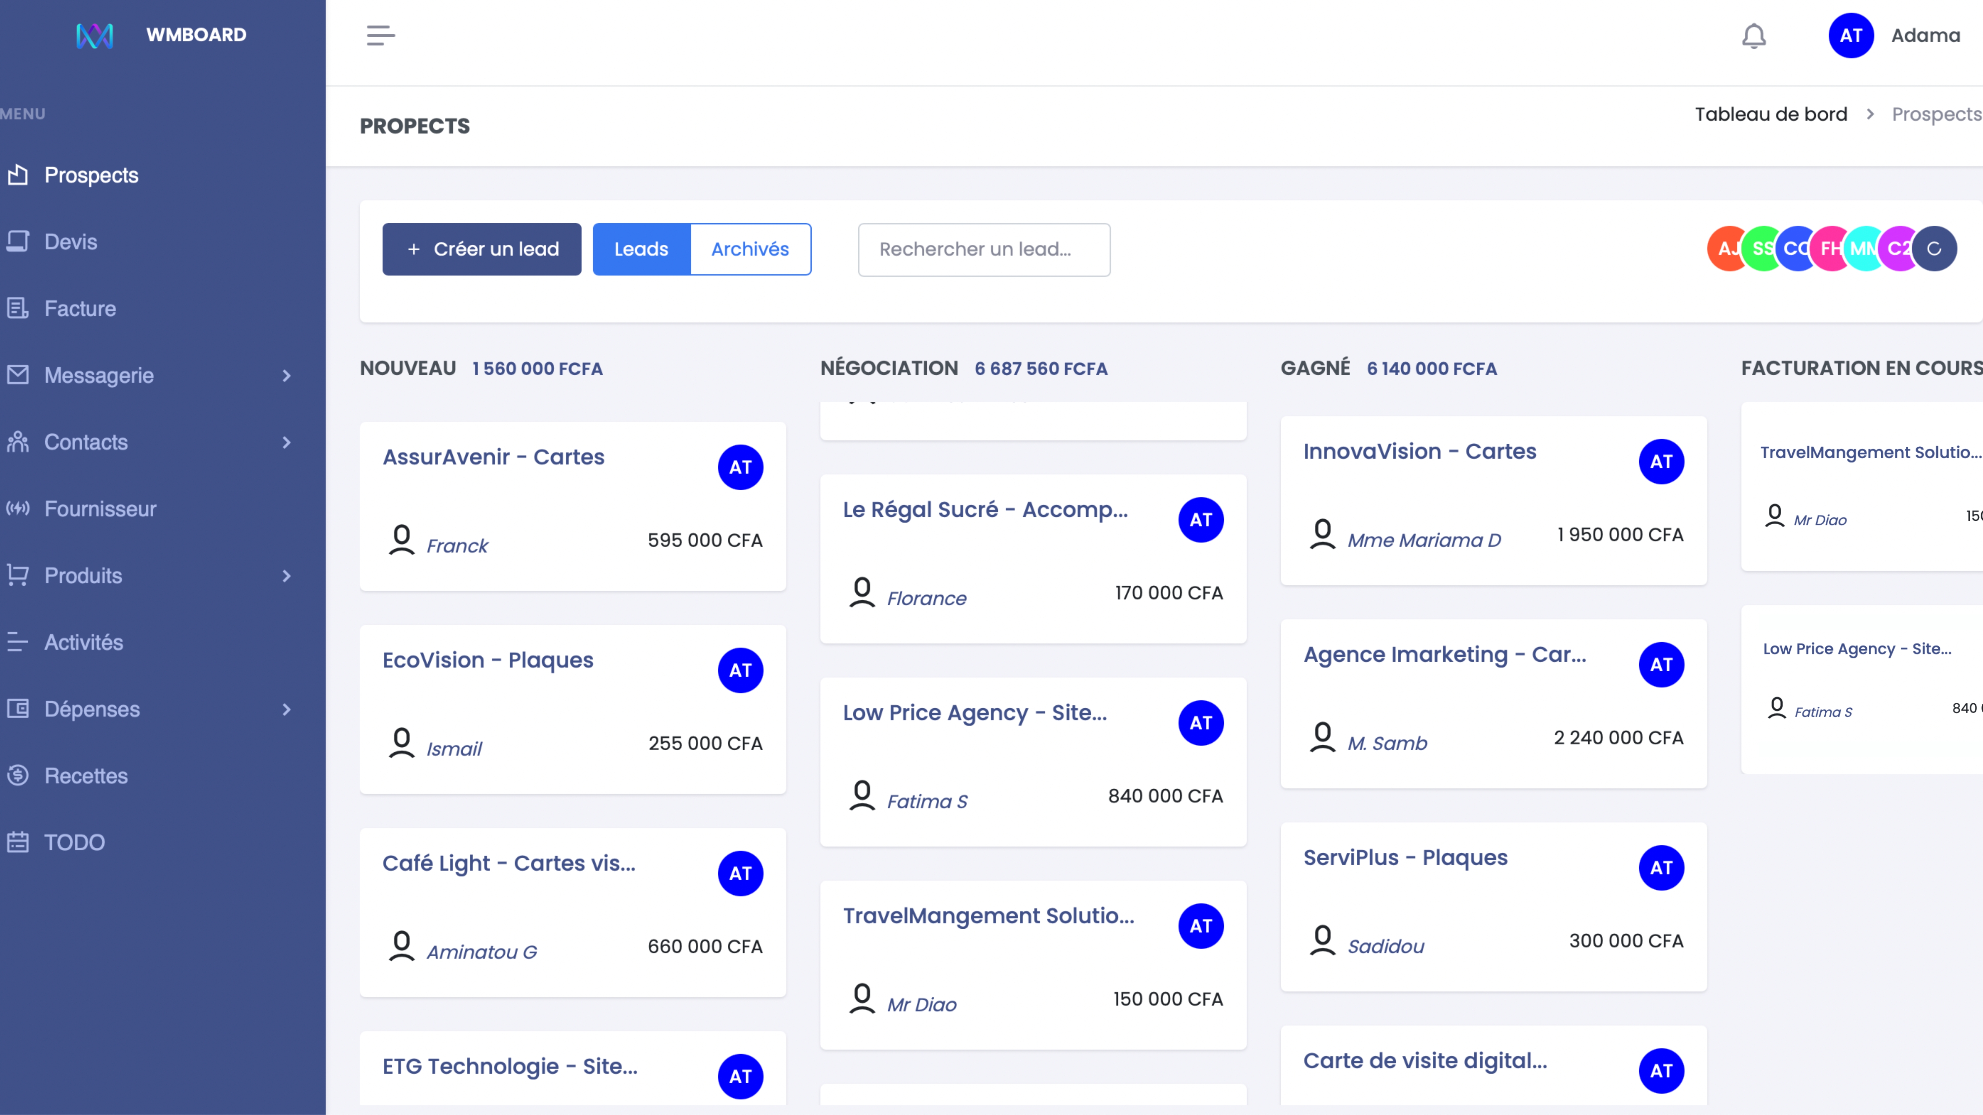Click the Messagerie envelope icon
The image size is (1983, 1115).
(x=18, y=375)
